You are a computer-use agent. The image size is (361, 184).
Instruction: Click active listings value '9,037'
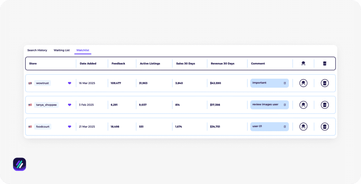pos(143,105)
